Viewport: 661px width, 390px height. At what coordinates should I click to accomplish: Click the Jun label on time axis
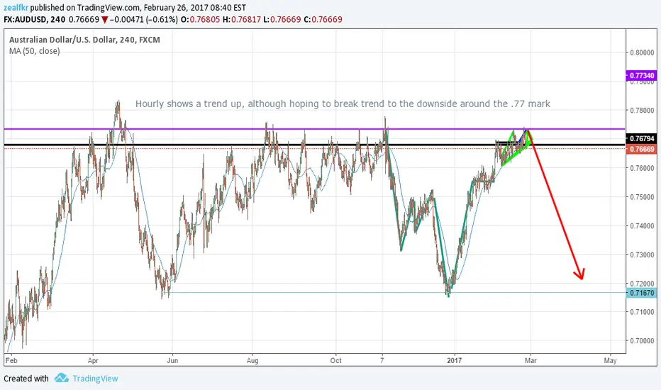pyautogui.click(x=172, y=360)
